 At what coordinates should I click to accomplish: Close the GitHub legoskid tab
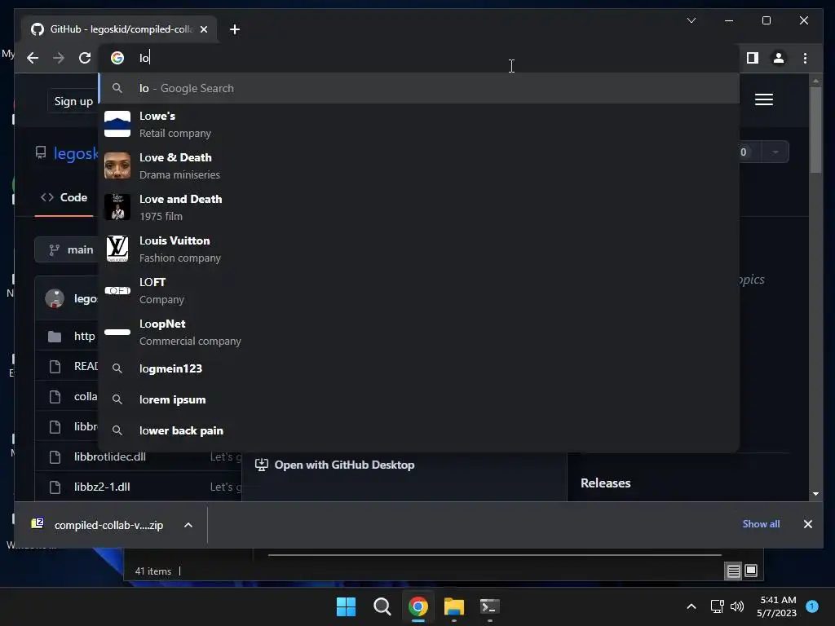point(203,29)
